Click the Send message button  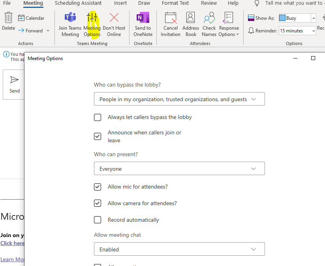click(x=14, y=85)
